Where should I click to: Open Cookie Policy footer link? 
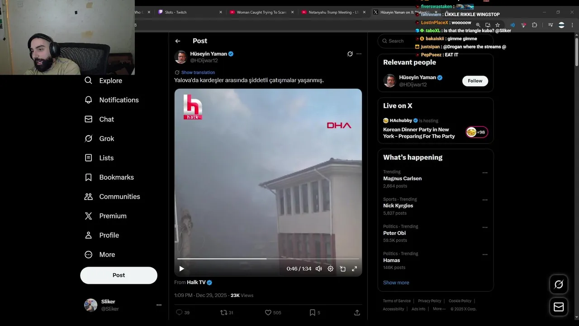point(460,301)
